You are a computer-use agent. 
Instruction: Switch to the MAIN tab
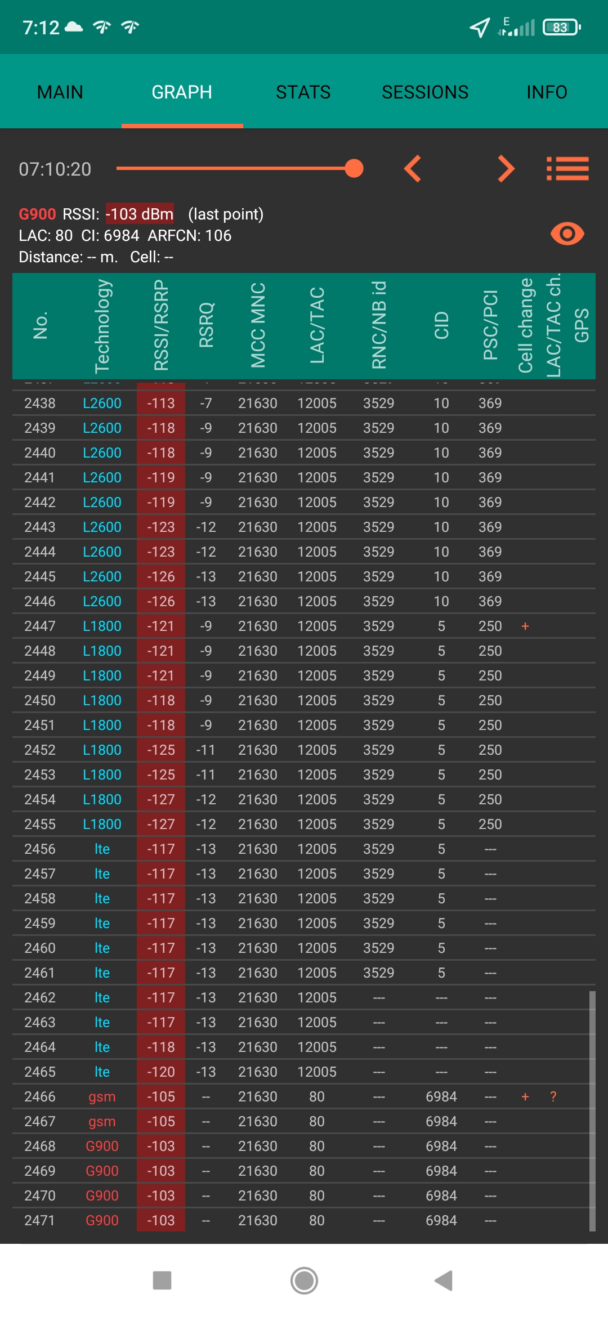60,92
